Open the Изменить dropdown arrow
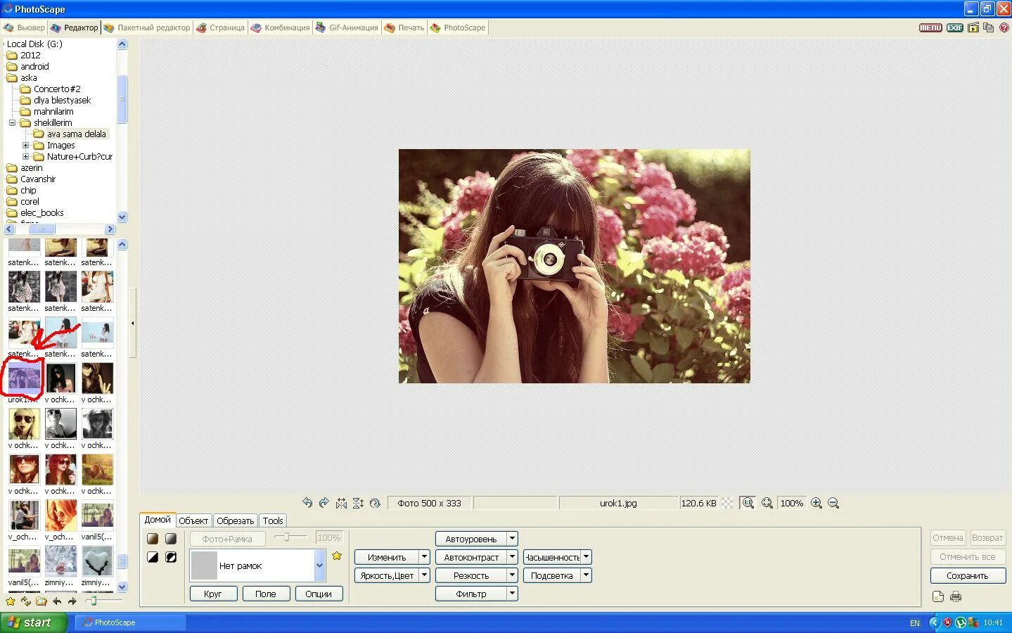Image resolution: width=1012 pixels, height=633 pixels. tap(424, 557)
